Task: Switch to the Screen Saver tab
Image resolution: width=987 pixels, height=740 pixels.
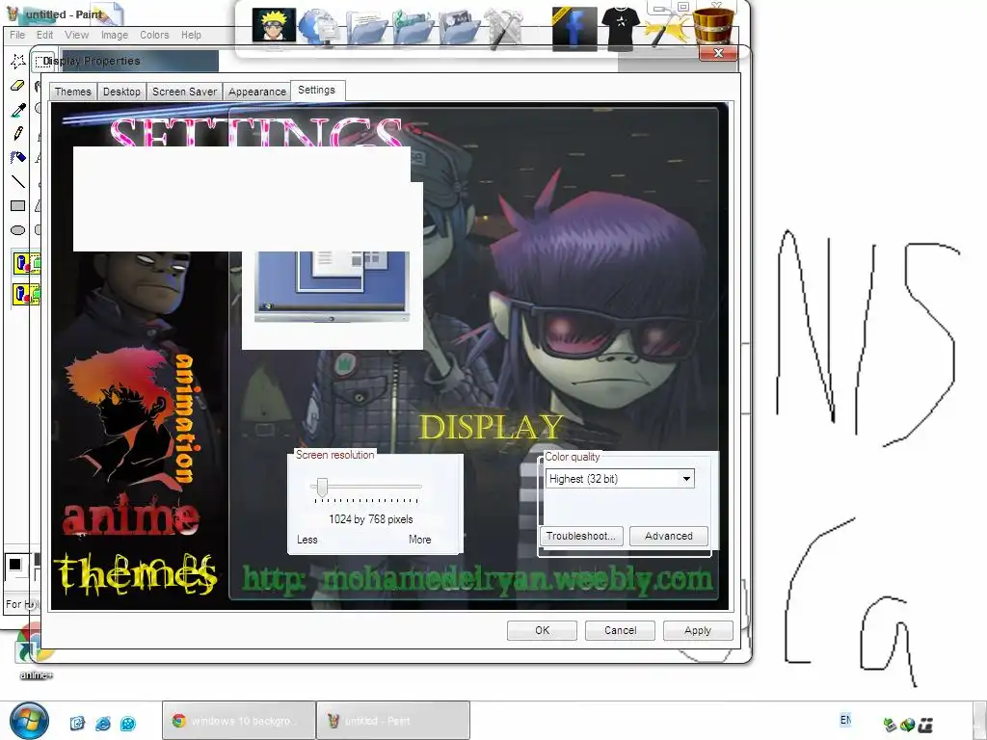Action: tap(184, 92)
